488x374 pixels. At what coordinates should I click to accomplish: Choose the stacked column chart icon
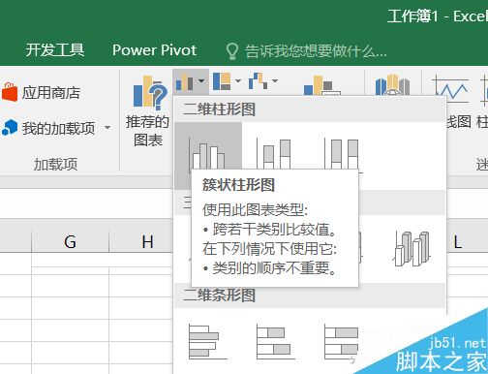pyautogui.click(x=276, y=154)
